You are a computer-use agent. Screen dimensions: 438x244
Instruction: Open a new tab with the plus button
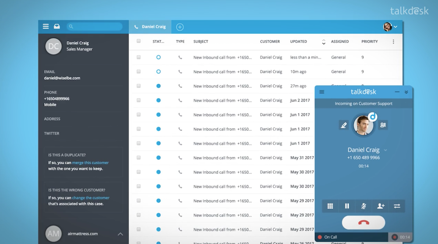180,27
